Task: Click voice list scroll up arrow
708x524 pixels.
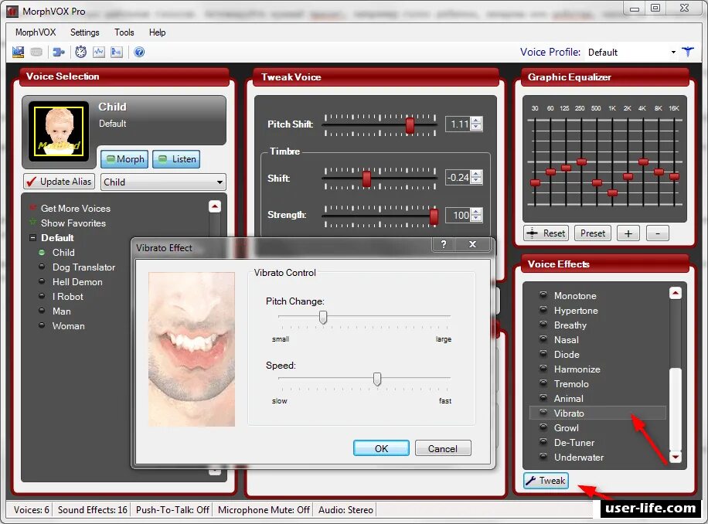Action: (215, 206)
